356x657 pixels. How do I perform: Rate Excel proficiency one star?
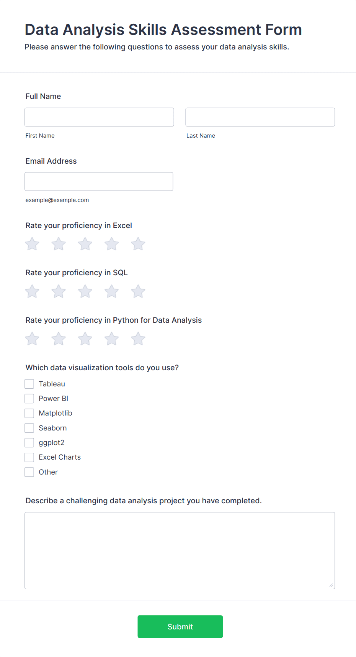click(32, 244)
